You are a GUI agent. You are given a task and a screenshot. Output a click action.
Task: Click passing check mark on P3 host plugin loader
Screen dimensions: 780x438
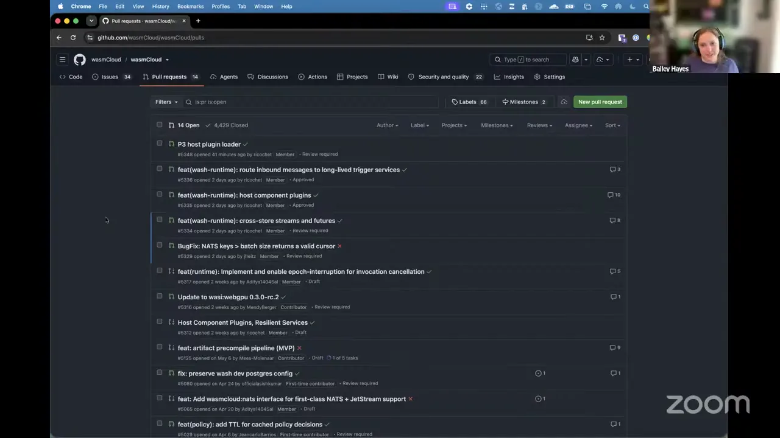click(x=246, y=145)
